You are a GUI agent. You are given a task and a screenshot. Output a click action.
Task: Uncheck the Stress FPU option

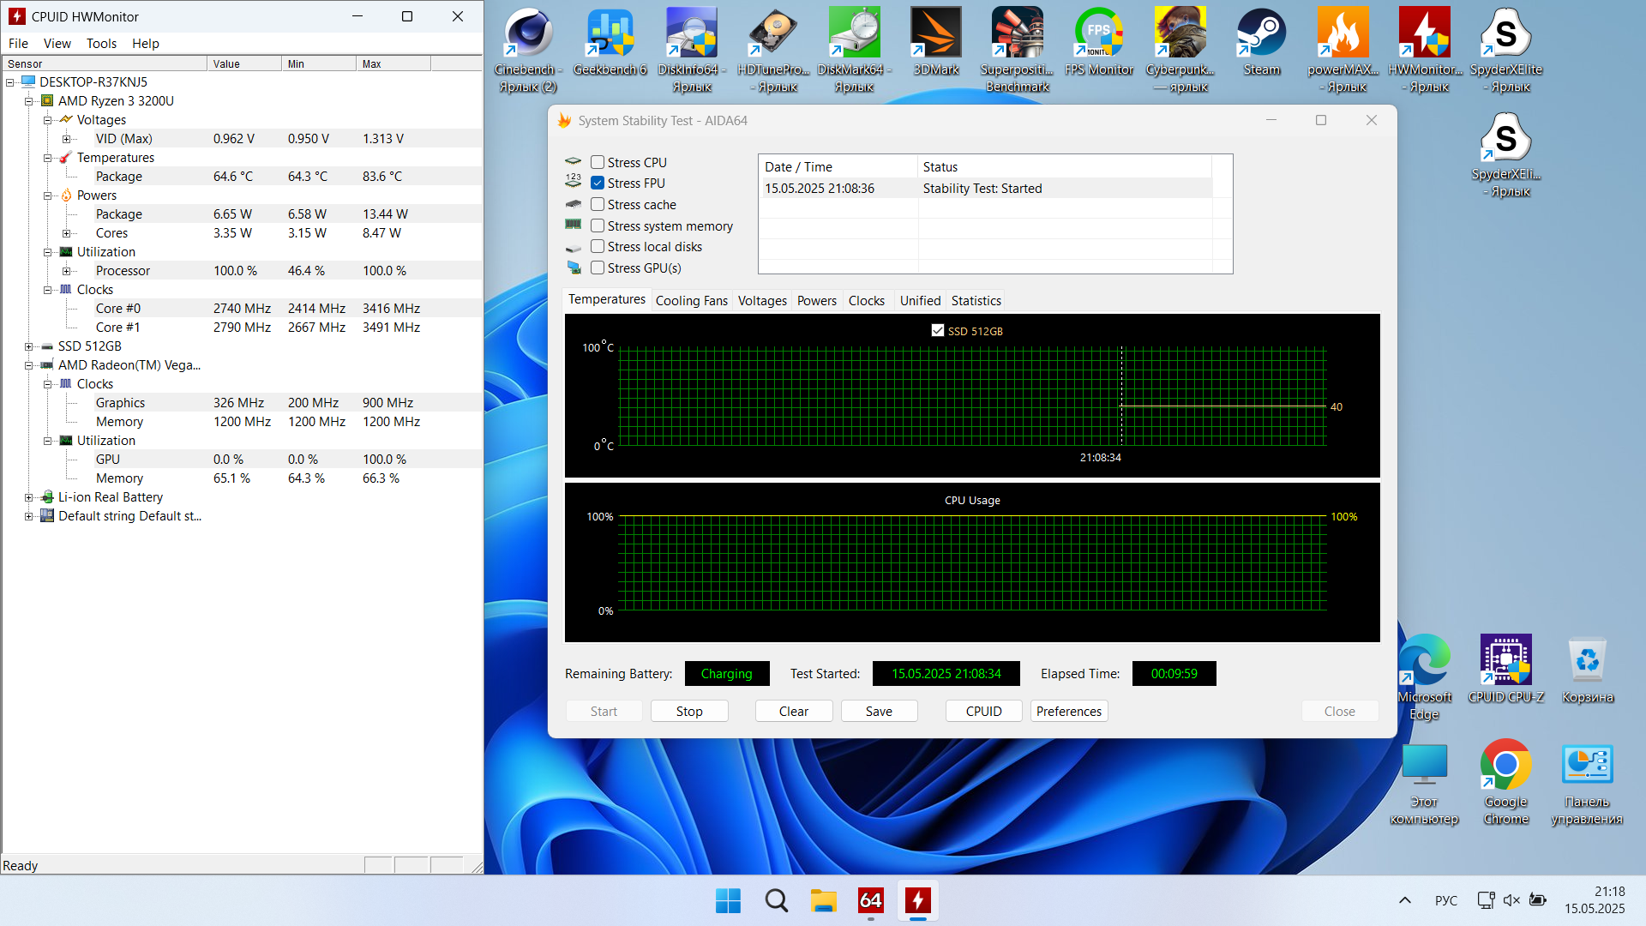(598, 183)
